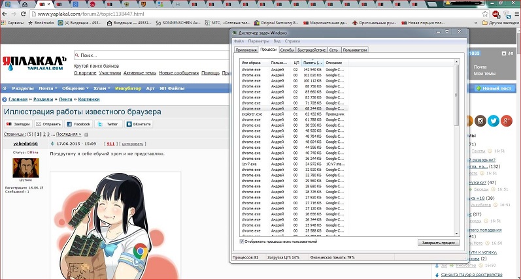Viewport: 521px width, 280px height.
Task: Expand the Хлам dropdown
Action: tap(102, 88)
